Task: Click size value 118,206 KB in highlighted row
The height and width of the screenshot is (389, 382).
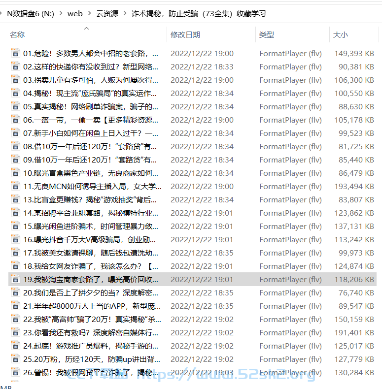Action: (354, 279)
